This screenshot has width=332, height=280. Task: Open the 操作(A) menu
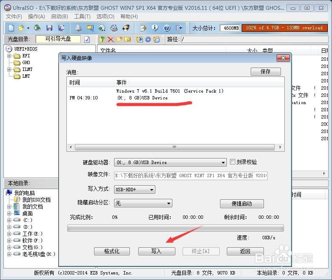tap(37, 17)
